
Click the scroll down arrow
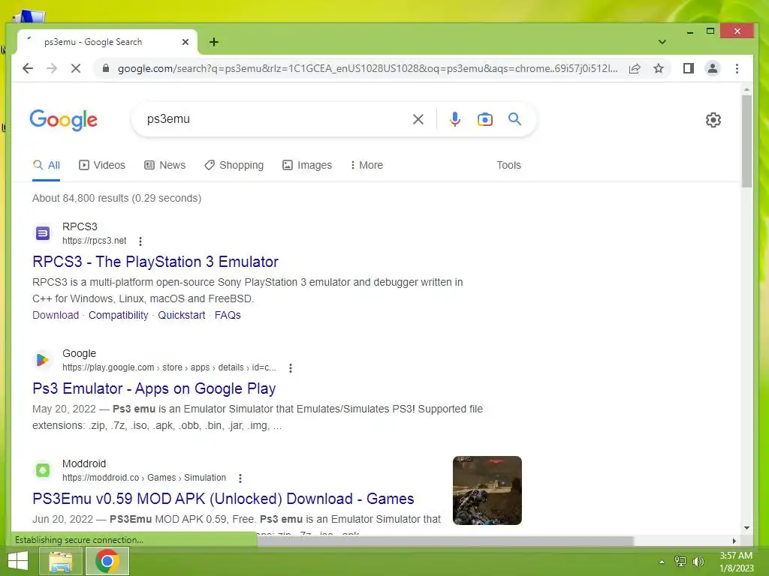[746, 528]
